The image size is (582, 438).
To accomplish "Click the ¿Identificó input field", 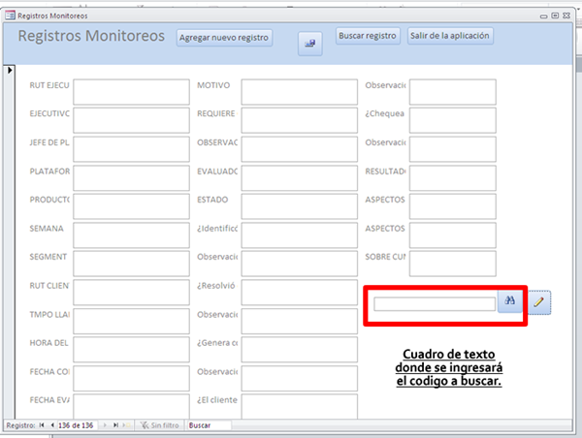I will [300, 235].
